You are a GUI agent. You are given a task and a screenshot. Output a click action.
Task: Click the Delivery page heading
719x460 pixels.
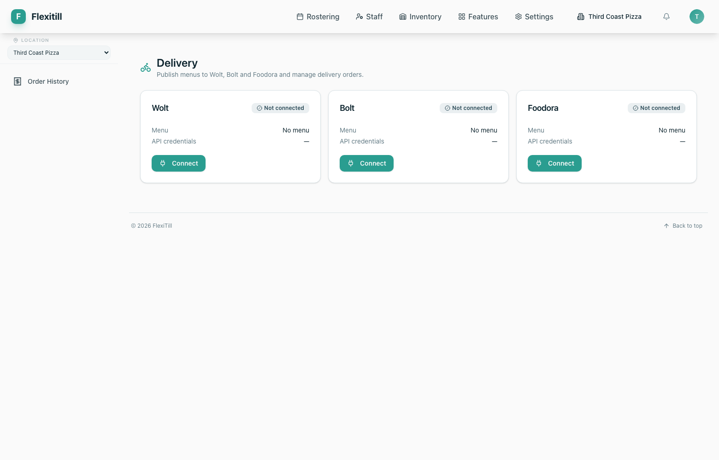click(x=177, y=63)
